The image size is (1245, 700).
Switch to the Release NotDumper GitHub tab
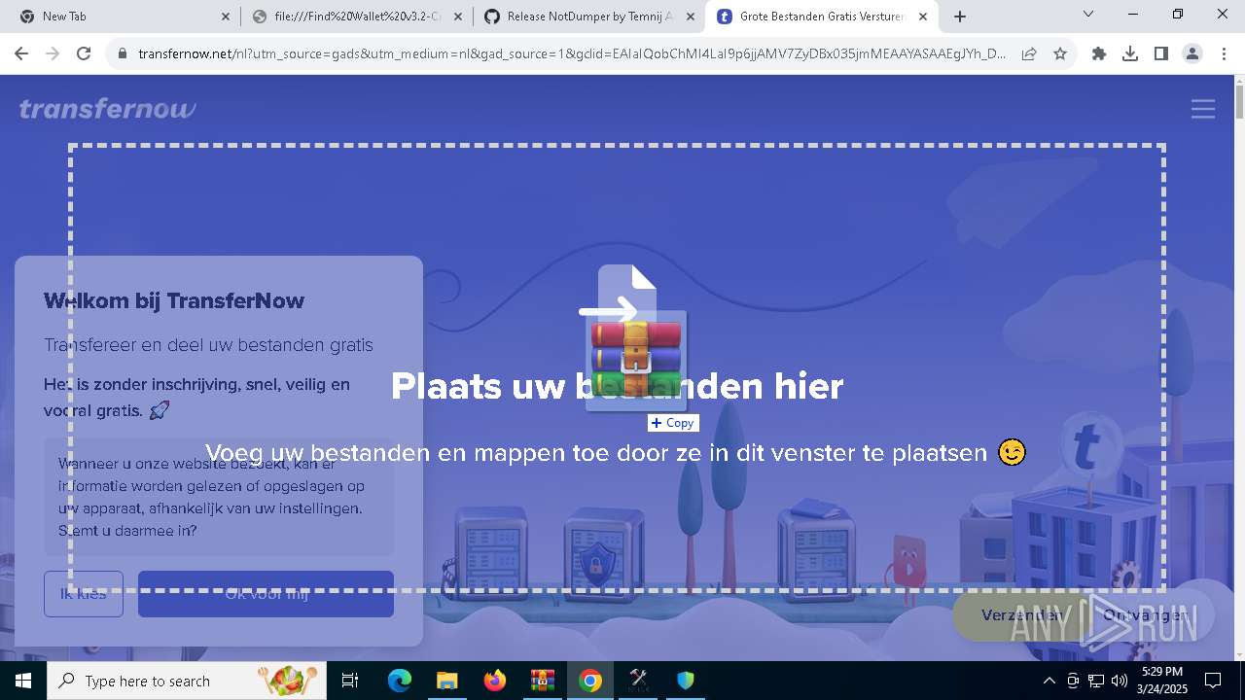pyautogui.click(x=589, y=17)
